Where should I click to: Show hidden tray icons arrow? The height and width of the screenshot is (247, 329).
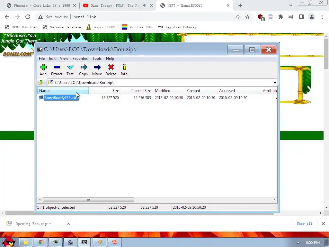298,242
